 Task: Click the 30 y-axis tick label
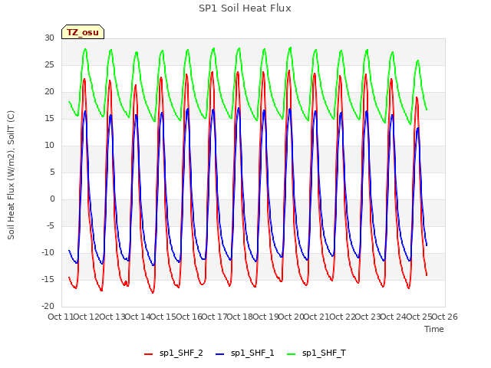click(49, 38)
